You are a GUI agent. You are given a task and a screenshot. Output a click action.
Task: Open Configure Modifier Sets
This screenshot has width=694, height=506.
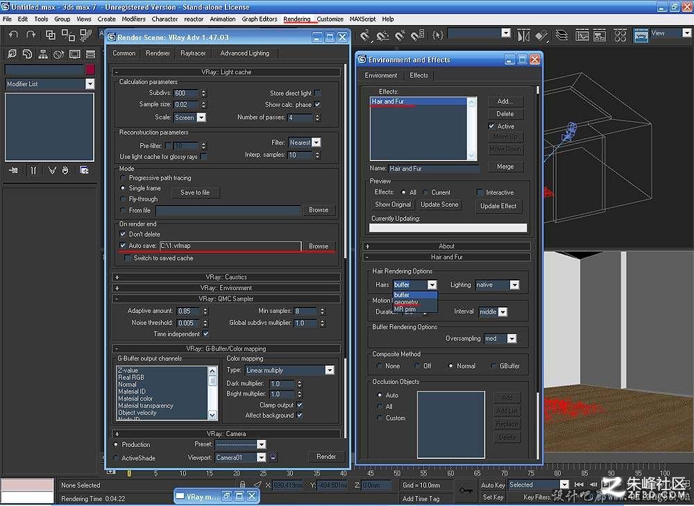tap(84, 170)
